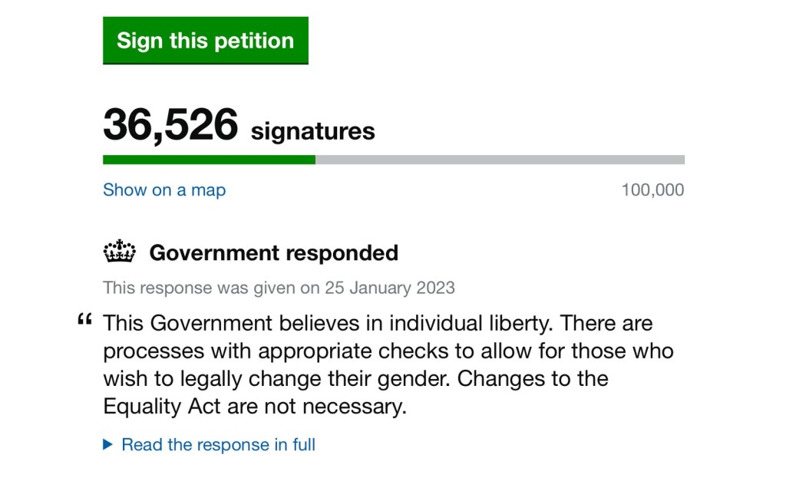Click the grey unfilled part of progress bar
This screenshot has width=786, height=491.
pyautogui.click(x=499, y=160)
